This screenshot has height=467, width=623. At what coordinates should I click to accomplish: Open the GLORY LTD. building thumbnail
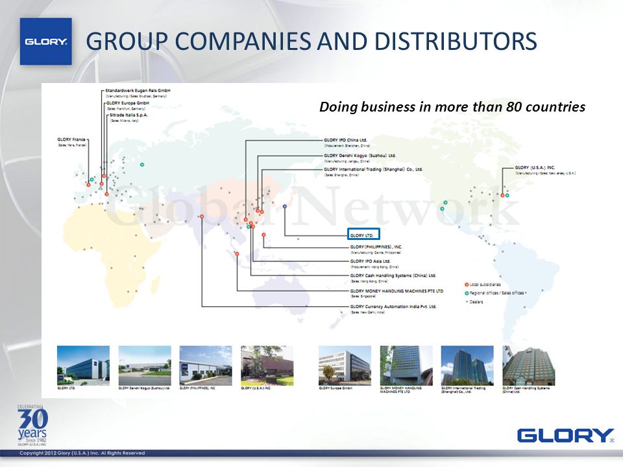[84, 365]
